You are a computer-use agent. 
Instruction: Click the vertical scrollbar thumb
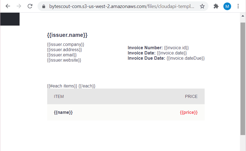point(243,78)
